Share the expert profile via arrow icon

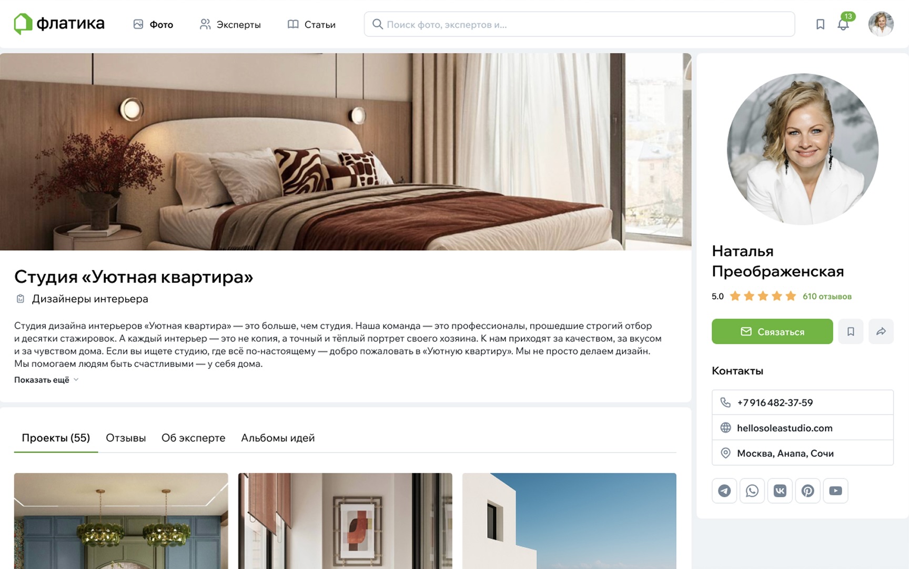[x=881, y=332]
